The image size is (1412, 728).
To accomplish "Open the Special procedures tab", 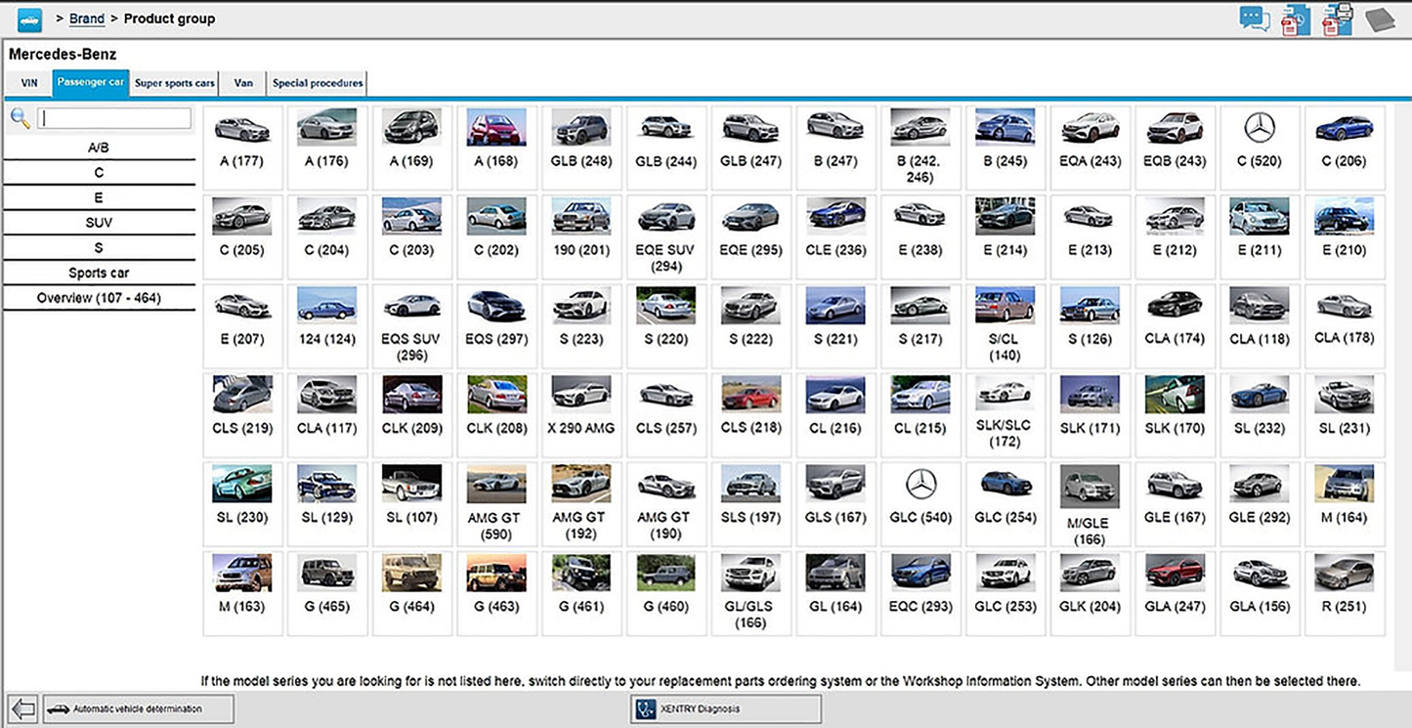I will (318, 83).
